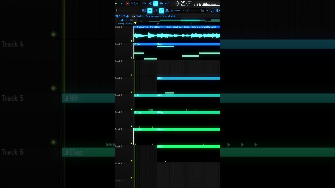Select the audio clips focus waveform icon
The height and width of the screenshot is (188, 335).
click(x=123, y=20)
